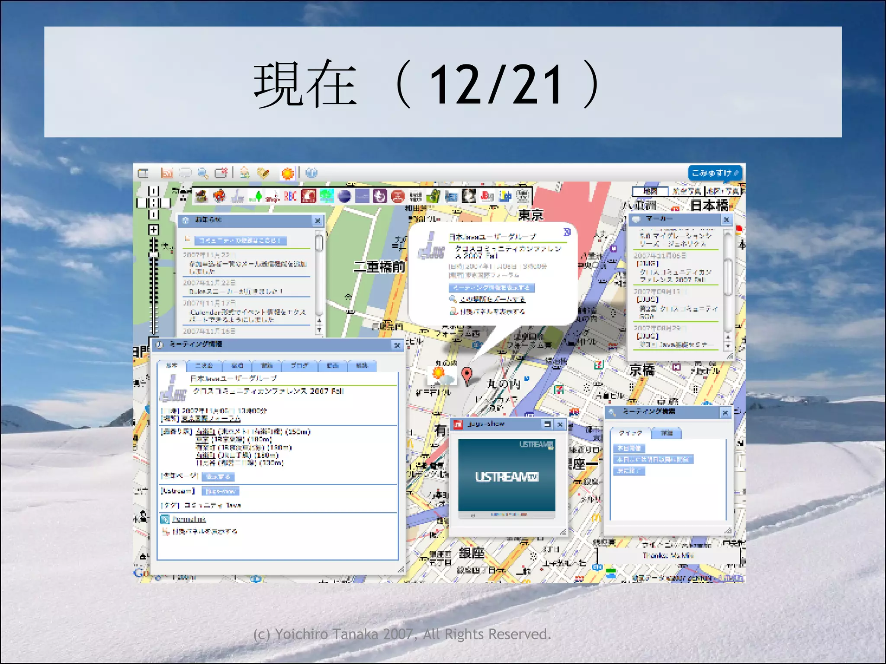Click the 日本Javaユーザーグループ title in meeting info
The image size is (886, 664).
coord(234,379)
